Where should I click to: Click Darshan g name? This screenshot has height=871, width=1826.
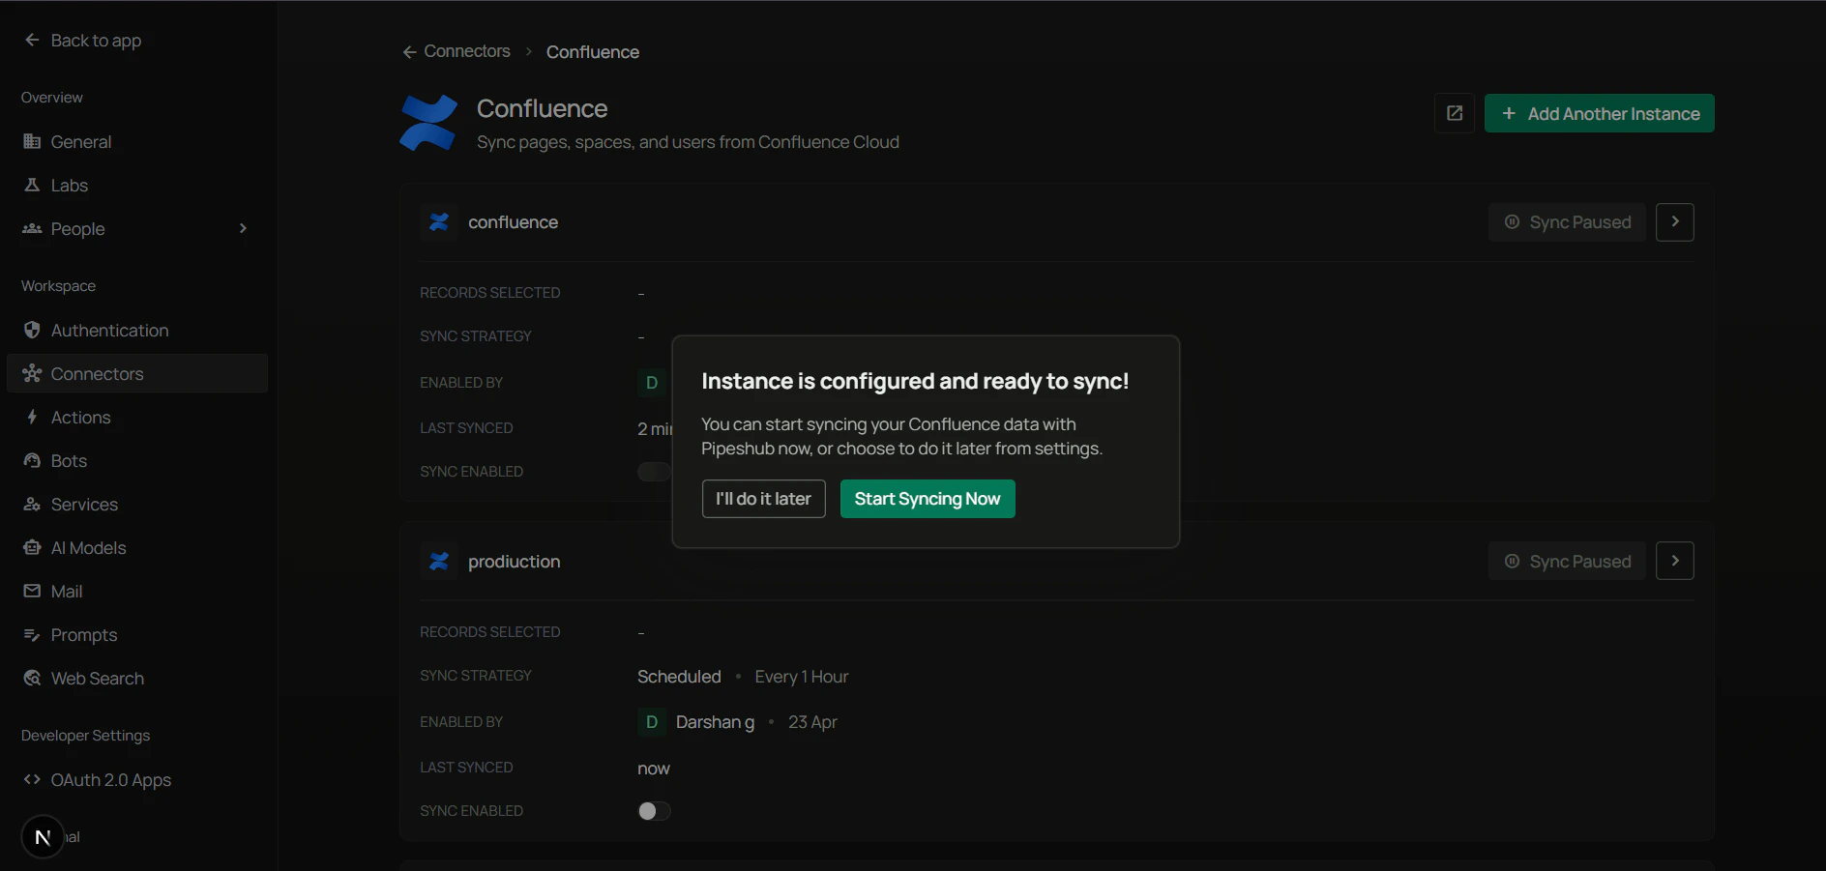[715, 722]
